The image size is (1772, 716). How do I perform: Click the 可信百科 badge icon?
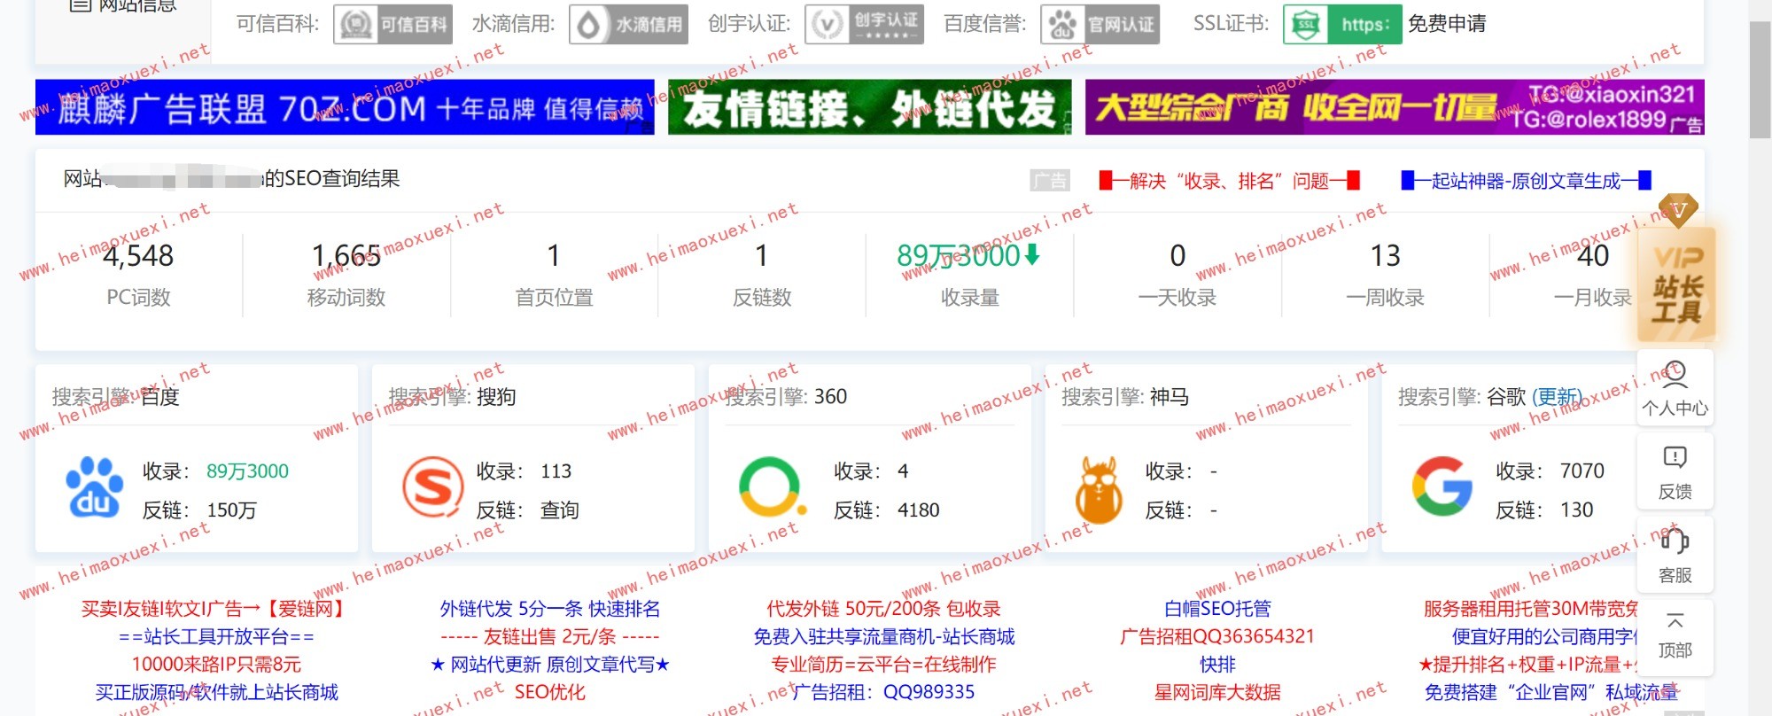tap(392, 24)
